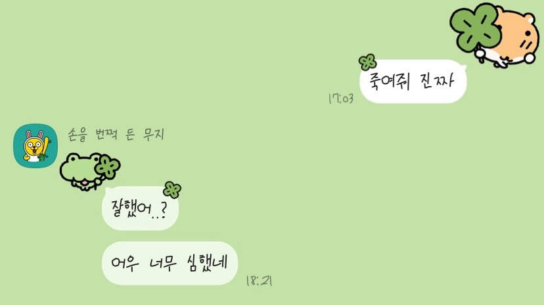Click the clover on the 잘했어..? bubble
Screen dimensions: 544x305
click(x=172, y=190)
